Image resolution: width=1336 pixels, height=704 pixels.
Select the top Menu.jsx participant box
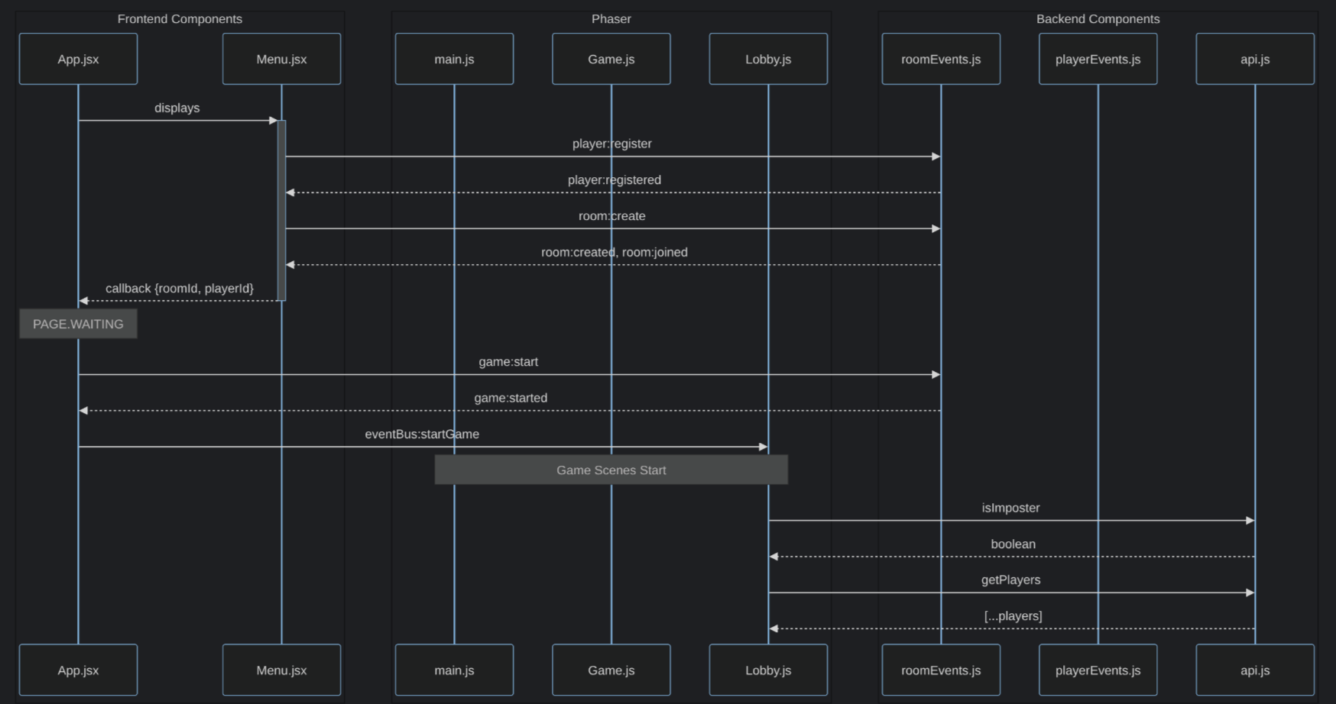pyautogui.click(x=281, y=59)
